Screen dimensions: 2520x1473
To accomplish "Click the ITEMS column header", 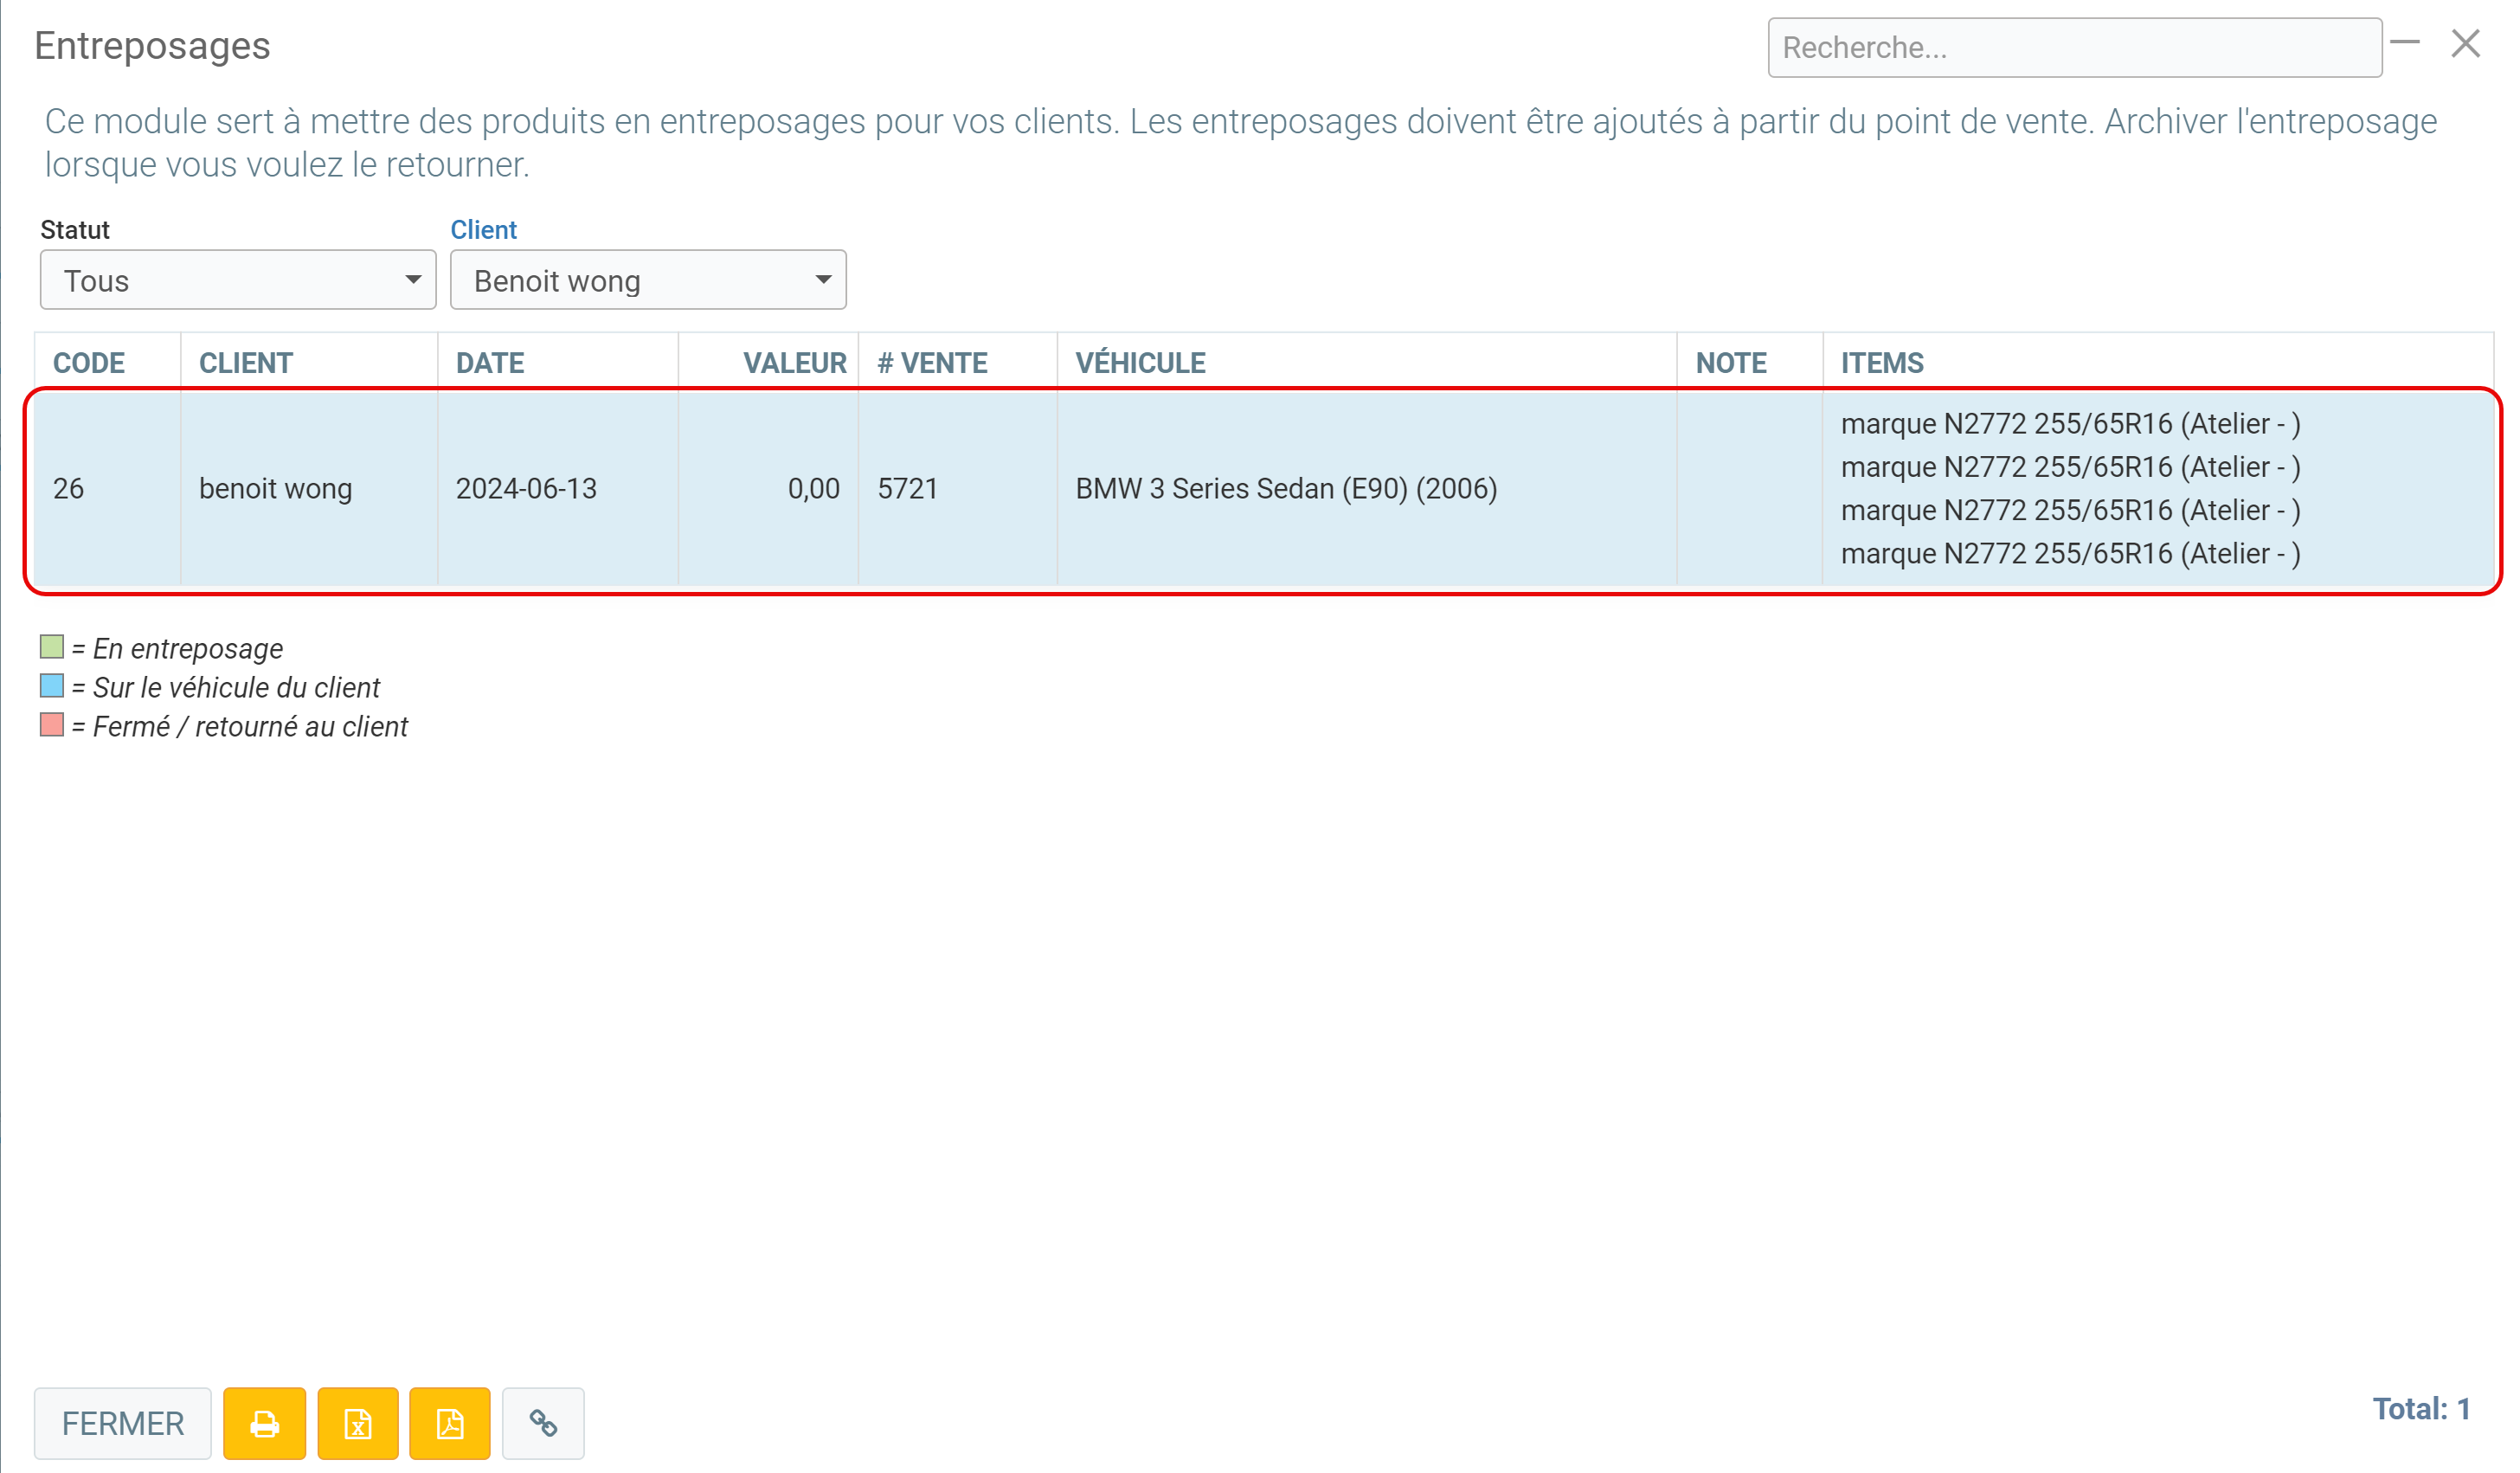I will pyautogui.click(x=1882, y=363).
